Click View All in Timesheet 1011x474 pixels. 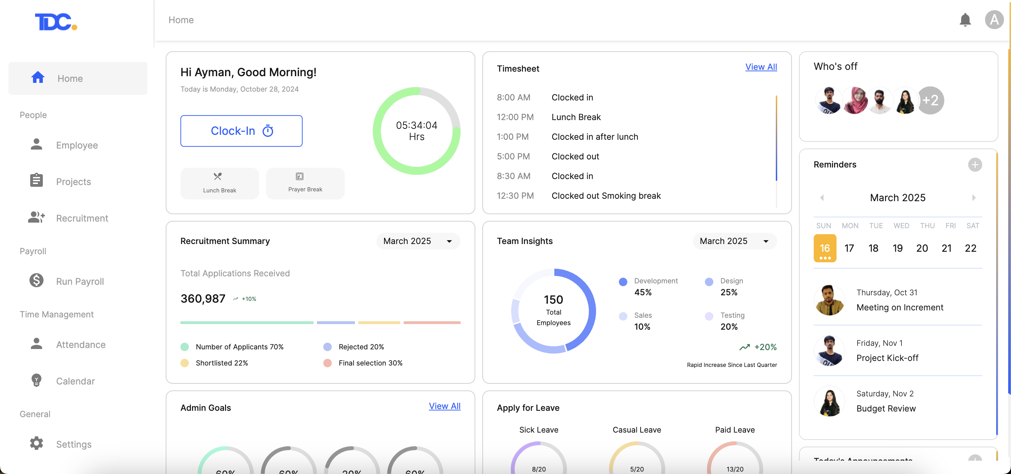761,67
